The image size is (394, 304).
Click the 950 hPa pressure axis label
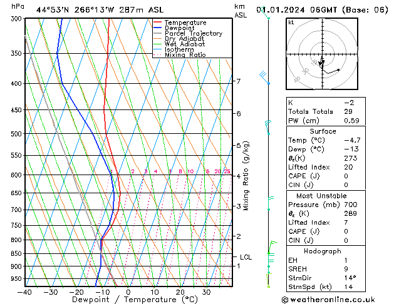18,279
